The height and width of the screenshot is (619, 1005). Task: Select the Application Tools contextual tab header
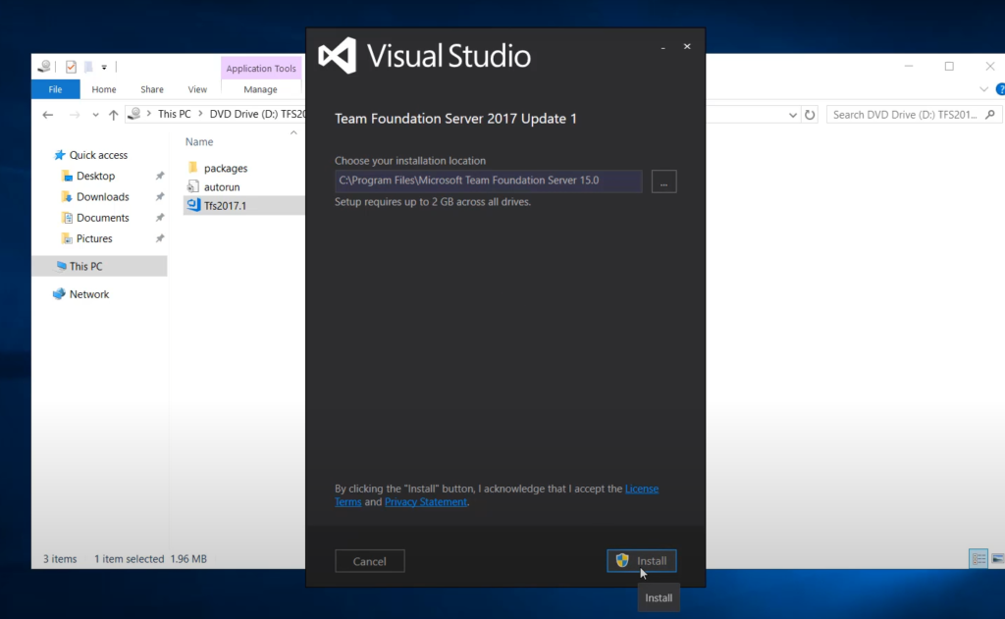[261, 69]
